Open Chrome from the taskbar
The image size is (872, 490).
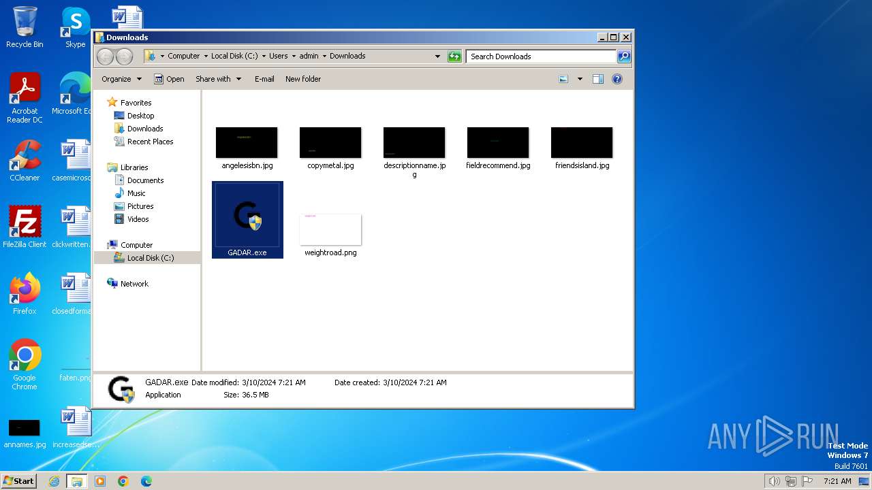pos(123,481)
